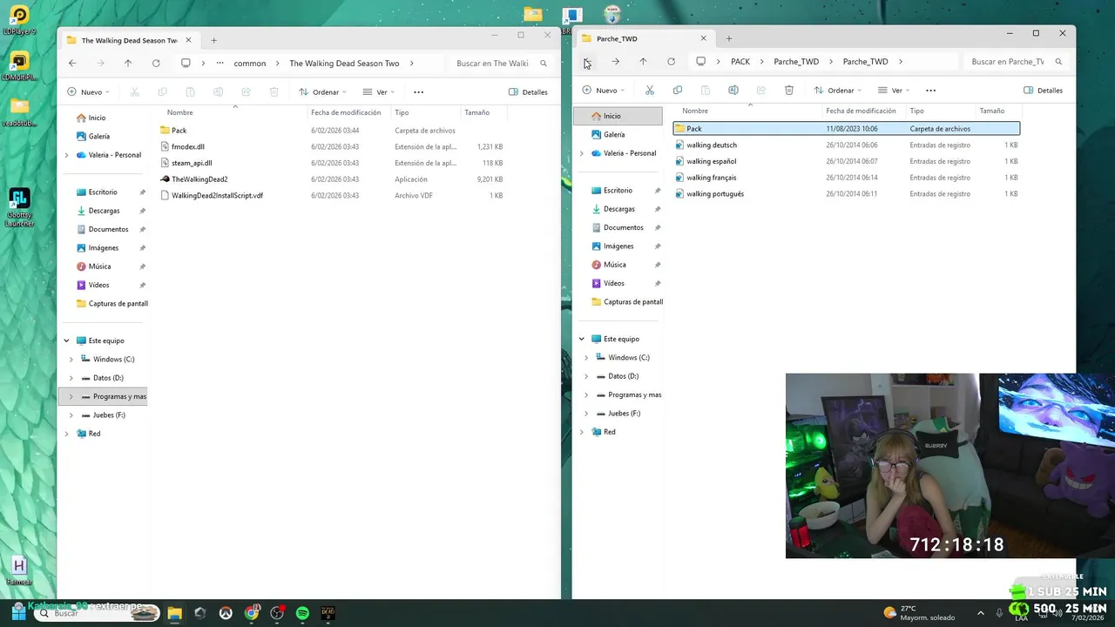Open Chrome from the taskbar
The image size is (1115, 627).
tap(252, 613)
